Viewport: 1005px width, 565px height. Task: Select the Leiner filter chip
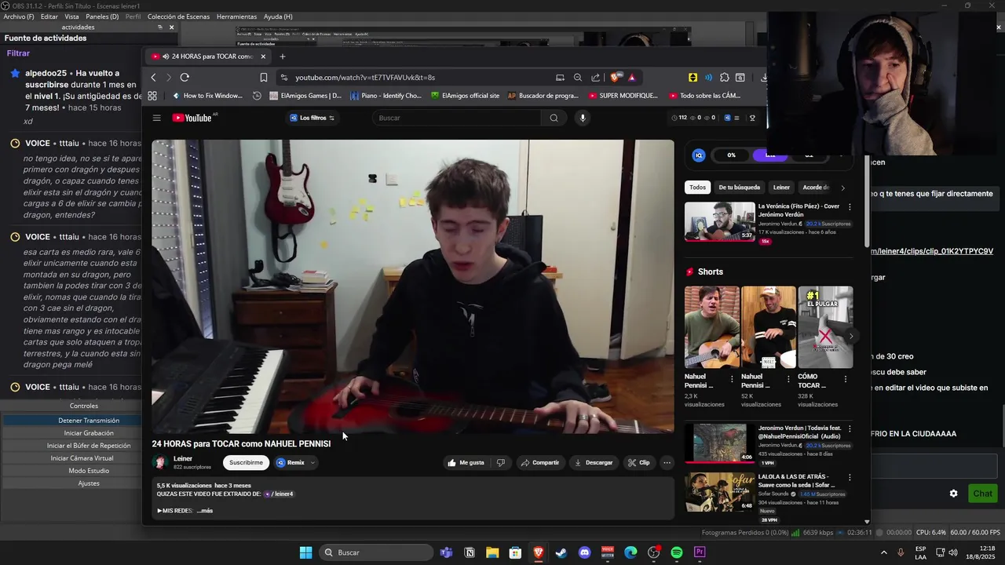[781, 188]
